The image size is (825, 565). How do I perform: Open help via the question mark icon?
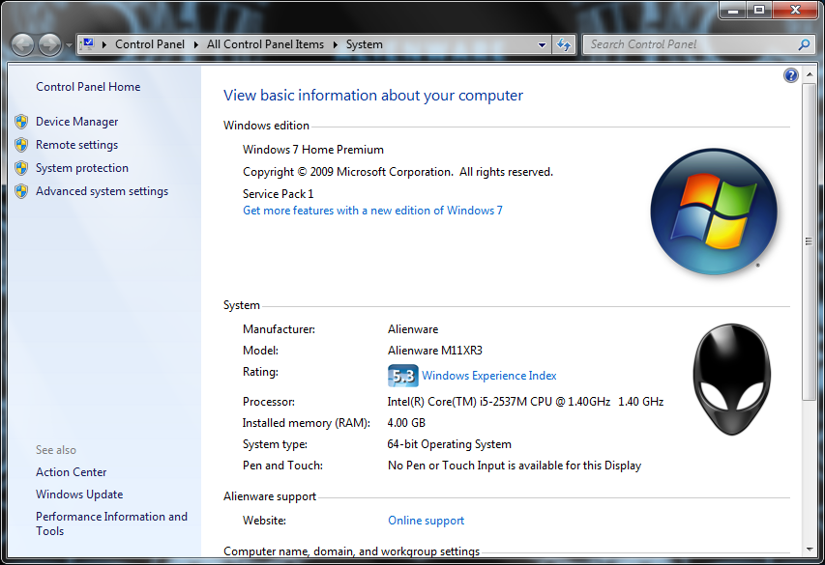790,75
